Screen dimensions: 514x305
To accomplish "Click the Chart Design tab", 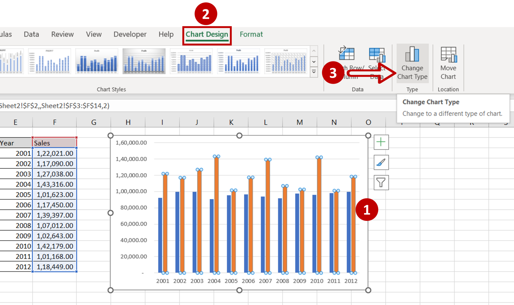I will (x=206, y=34).
